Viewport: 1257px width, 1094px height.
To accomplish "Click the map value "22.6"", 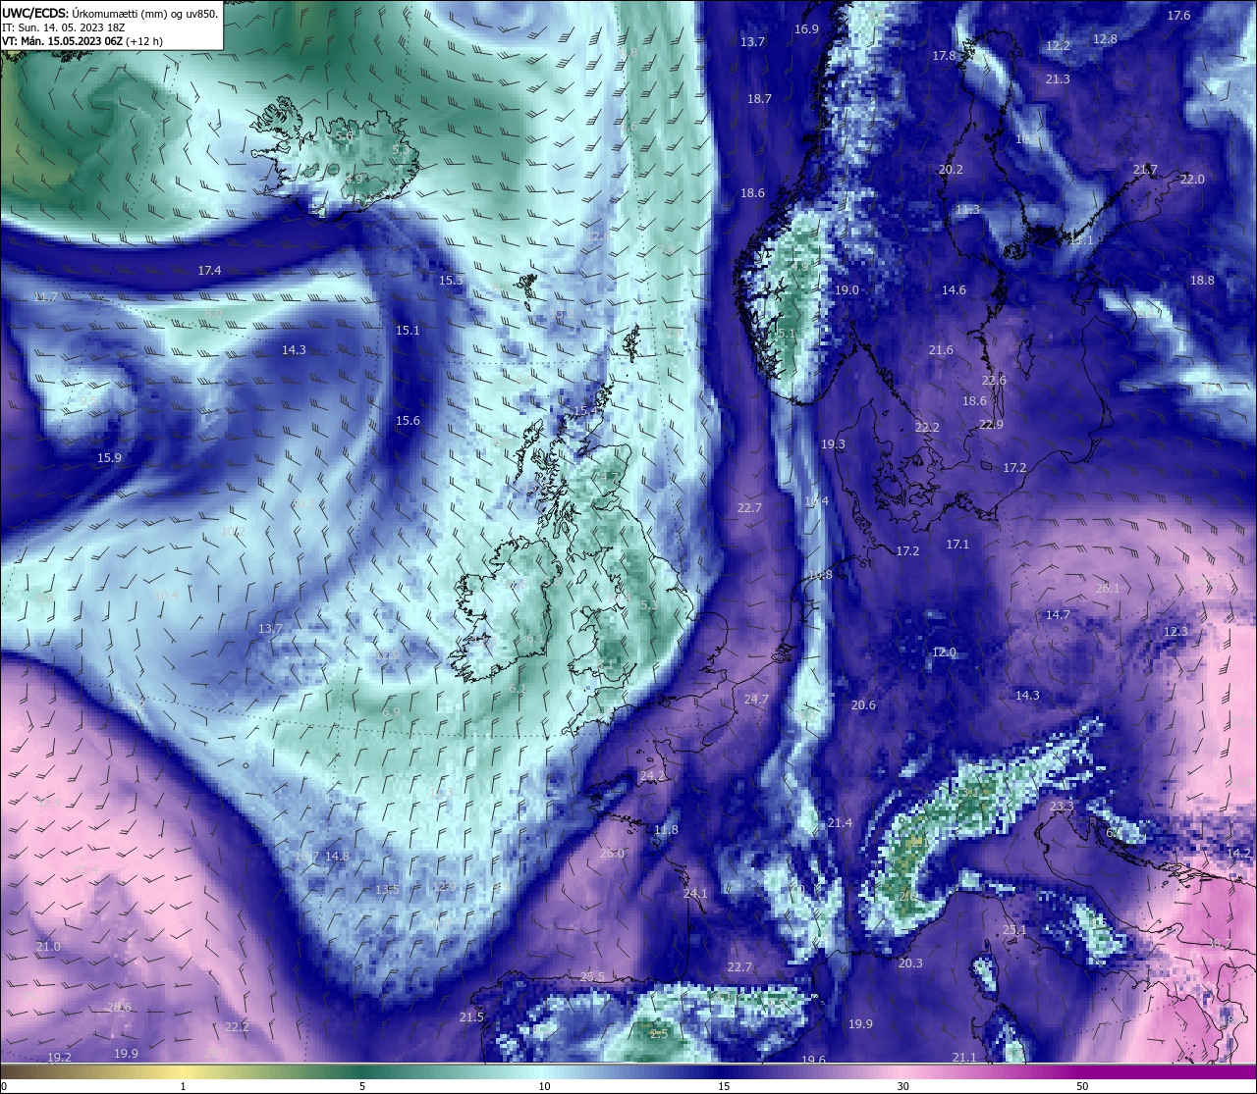I will click(x=994, y=380).
